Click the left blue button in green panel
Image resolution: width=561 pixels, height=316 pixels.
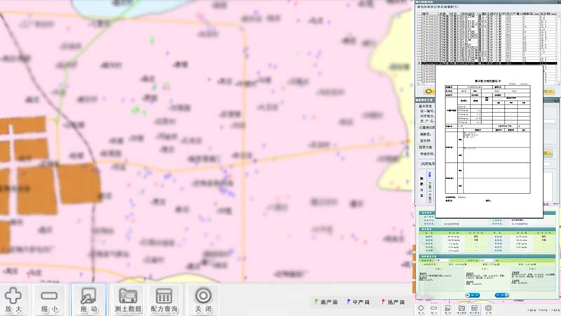click(473, 295)
